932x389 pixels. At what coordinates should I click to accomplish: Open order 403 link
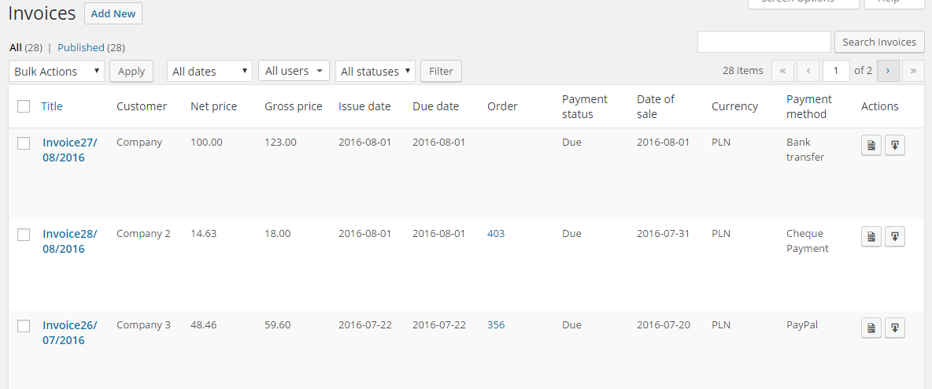point(496,233)
